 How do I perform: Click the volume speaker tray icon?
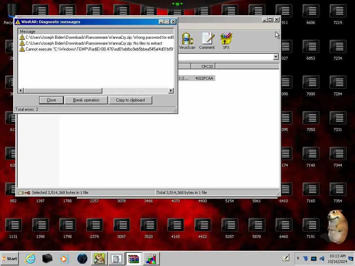pyautogui.click(x=322, y=258)
